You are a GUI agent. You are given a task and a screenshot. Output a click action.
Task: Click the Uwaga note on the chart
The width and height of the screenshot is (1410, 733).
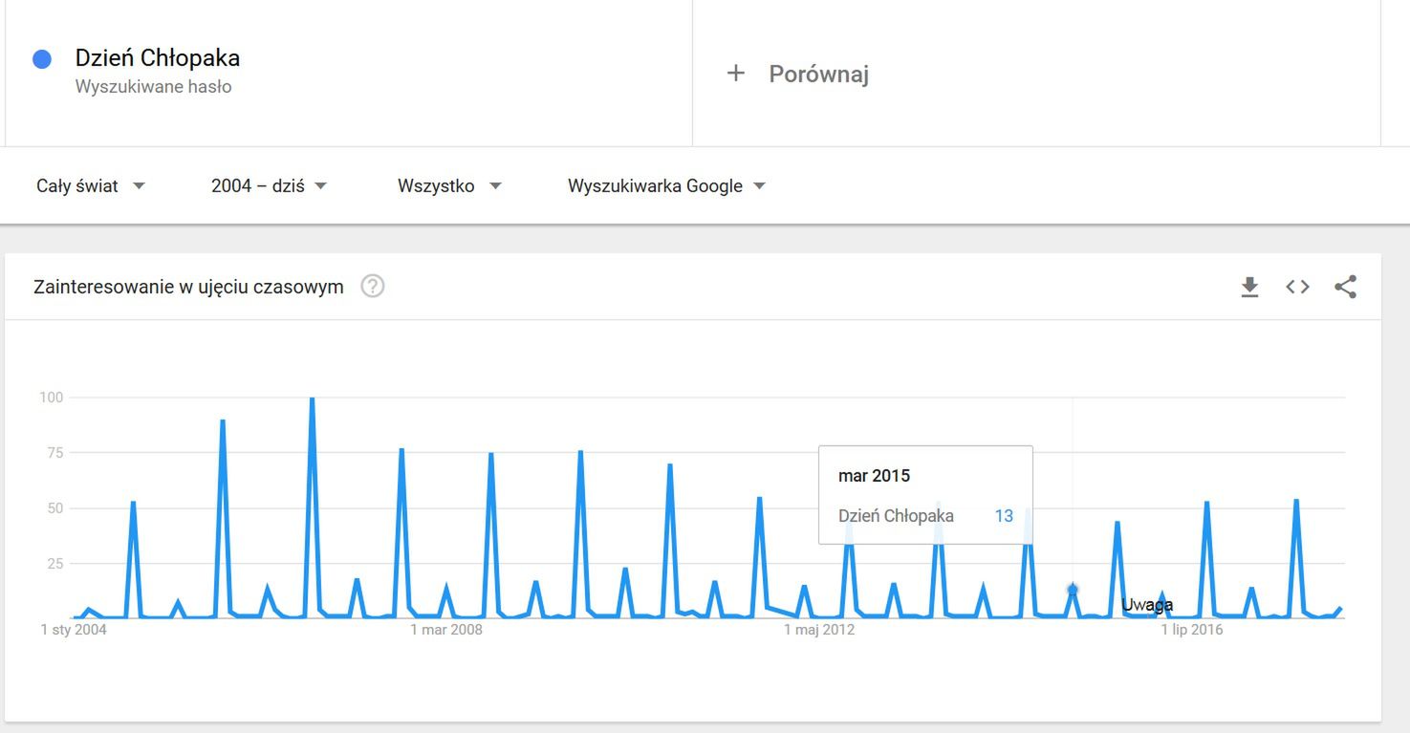pos(1146,605)
